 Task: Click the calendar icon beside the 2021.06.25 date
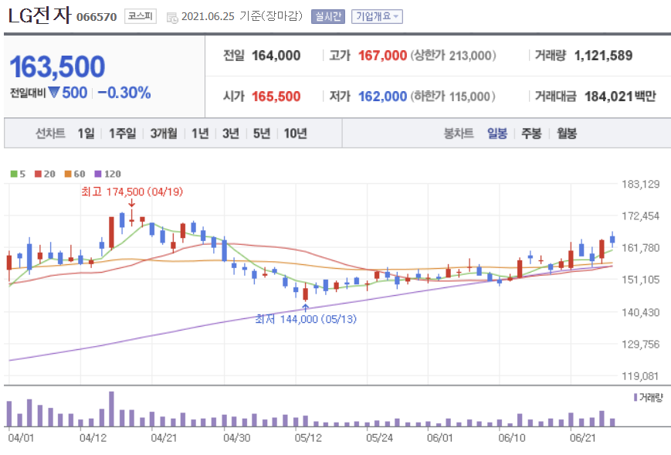(172, 18)
